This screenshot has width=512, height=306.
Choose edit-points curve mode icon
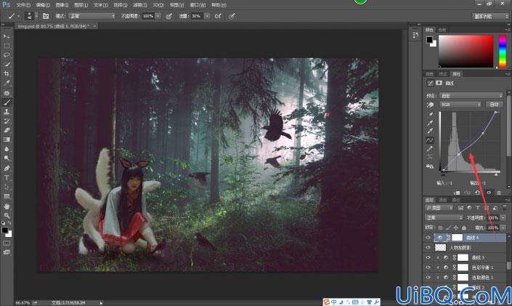point(431,140)
